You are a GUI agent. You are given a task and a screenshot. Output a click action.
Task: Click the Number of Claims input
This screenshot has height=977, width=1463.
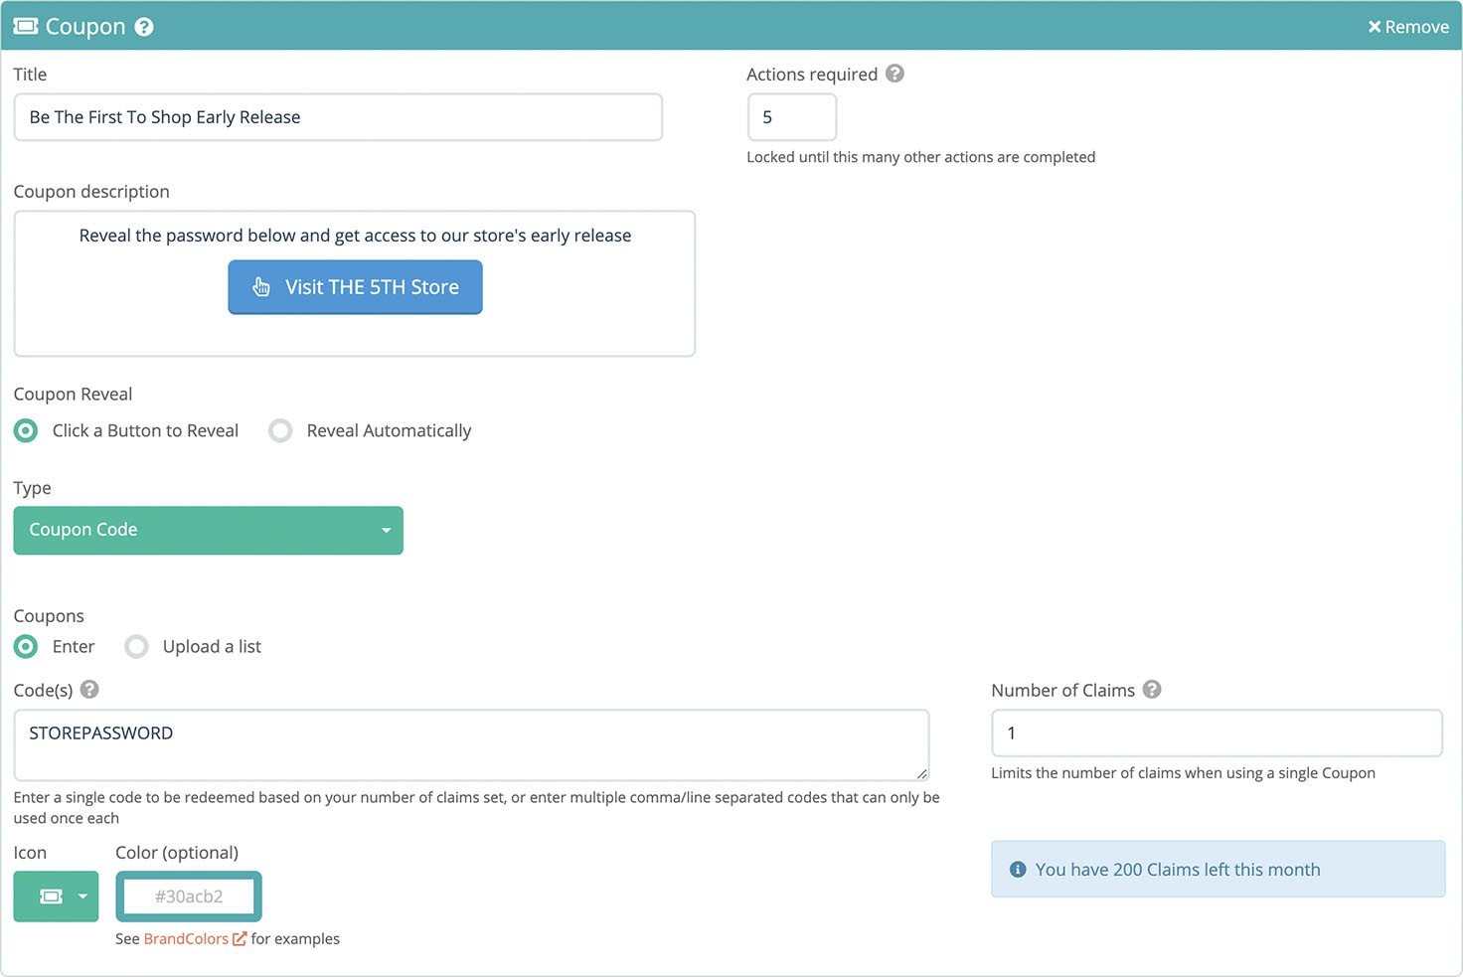(1216, 733)
